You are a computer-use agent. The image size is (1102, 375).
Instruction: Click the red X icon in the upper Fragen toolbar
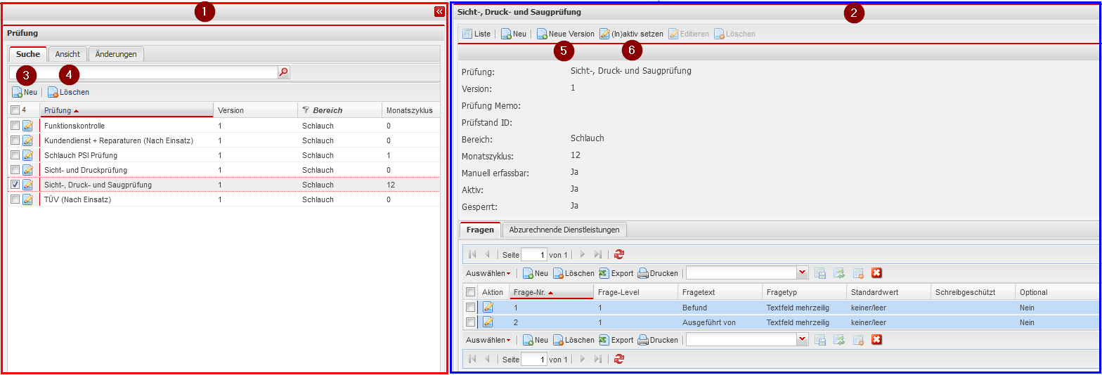coord(876,273)
